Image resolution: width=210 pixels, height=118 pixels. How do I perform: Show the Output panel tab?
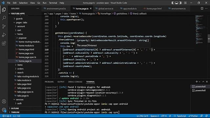point(61,82)
